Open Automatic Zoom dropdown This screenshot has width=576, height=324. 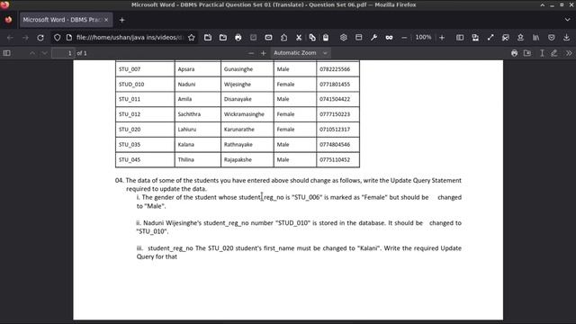[x=300, y=53]
